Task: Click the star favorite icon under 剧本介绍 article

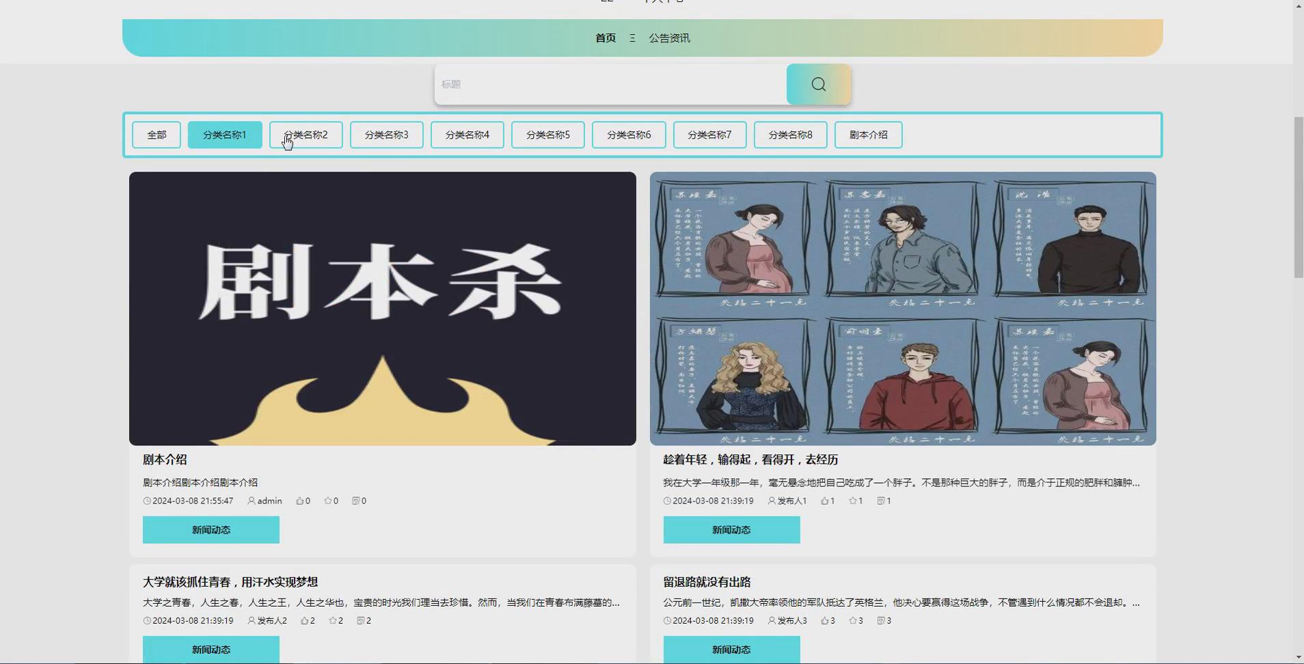Action: coord(328,501)
